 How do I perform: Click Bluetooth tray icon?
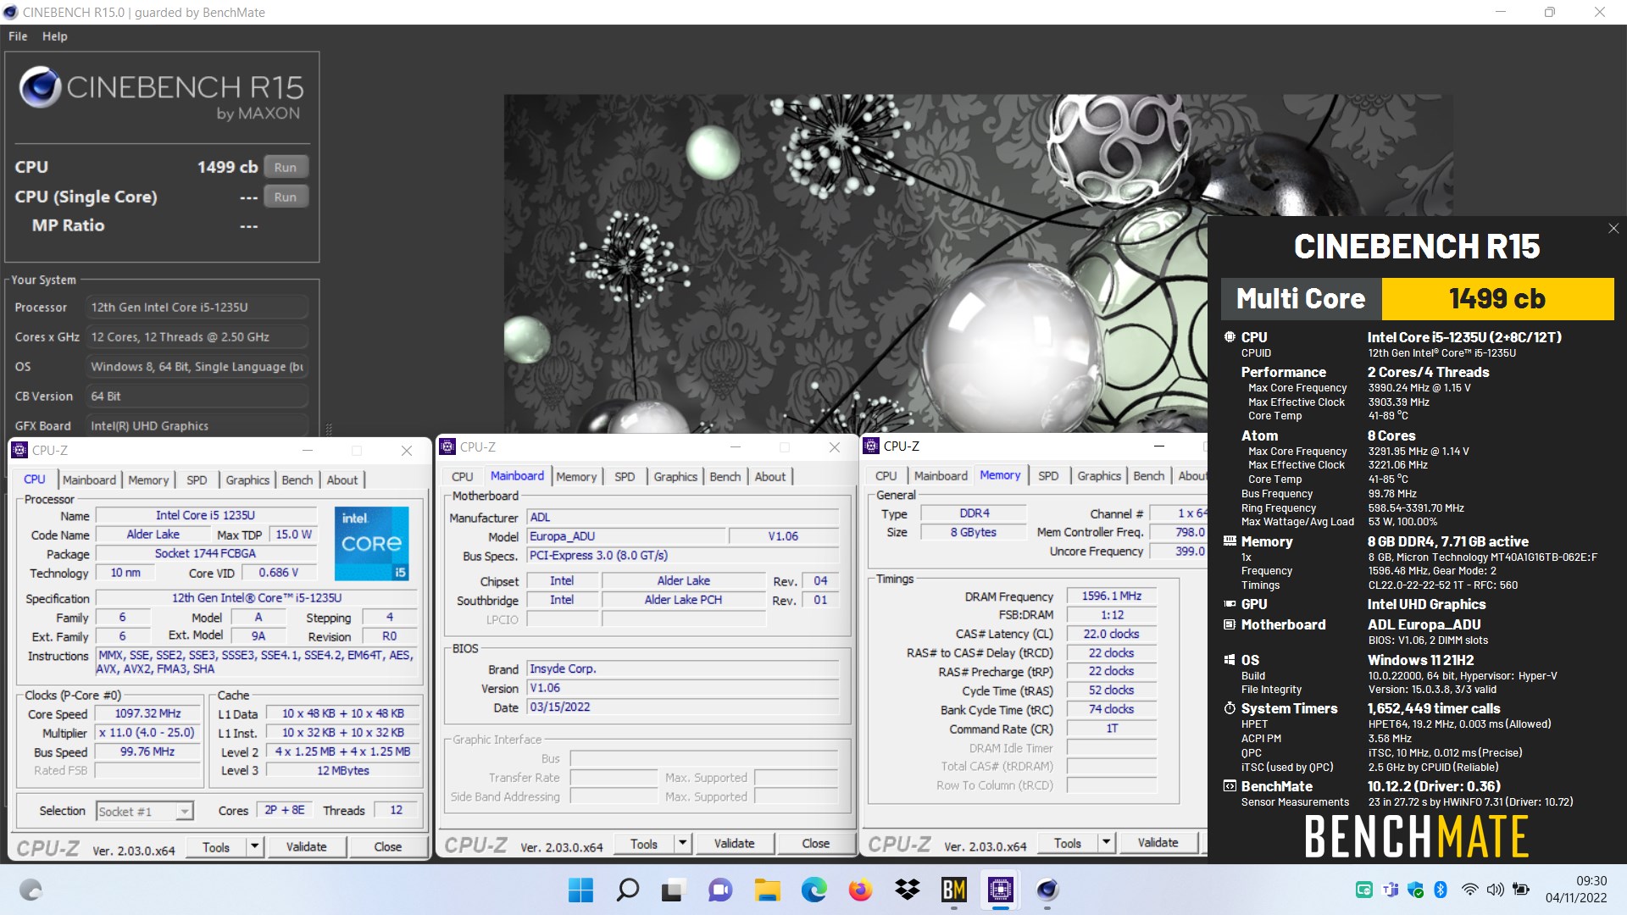(1440, 890)
